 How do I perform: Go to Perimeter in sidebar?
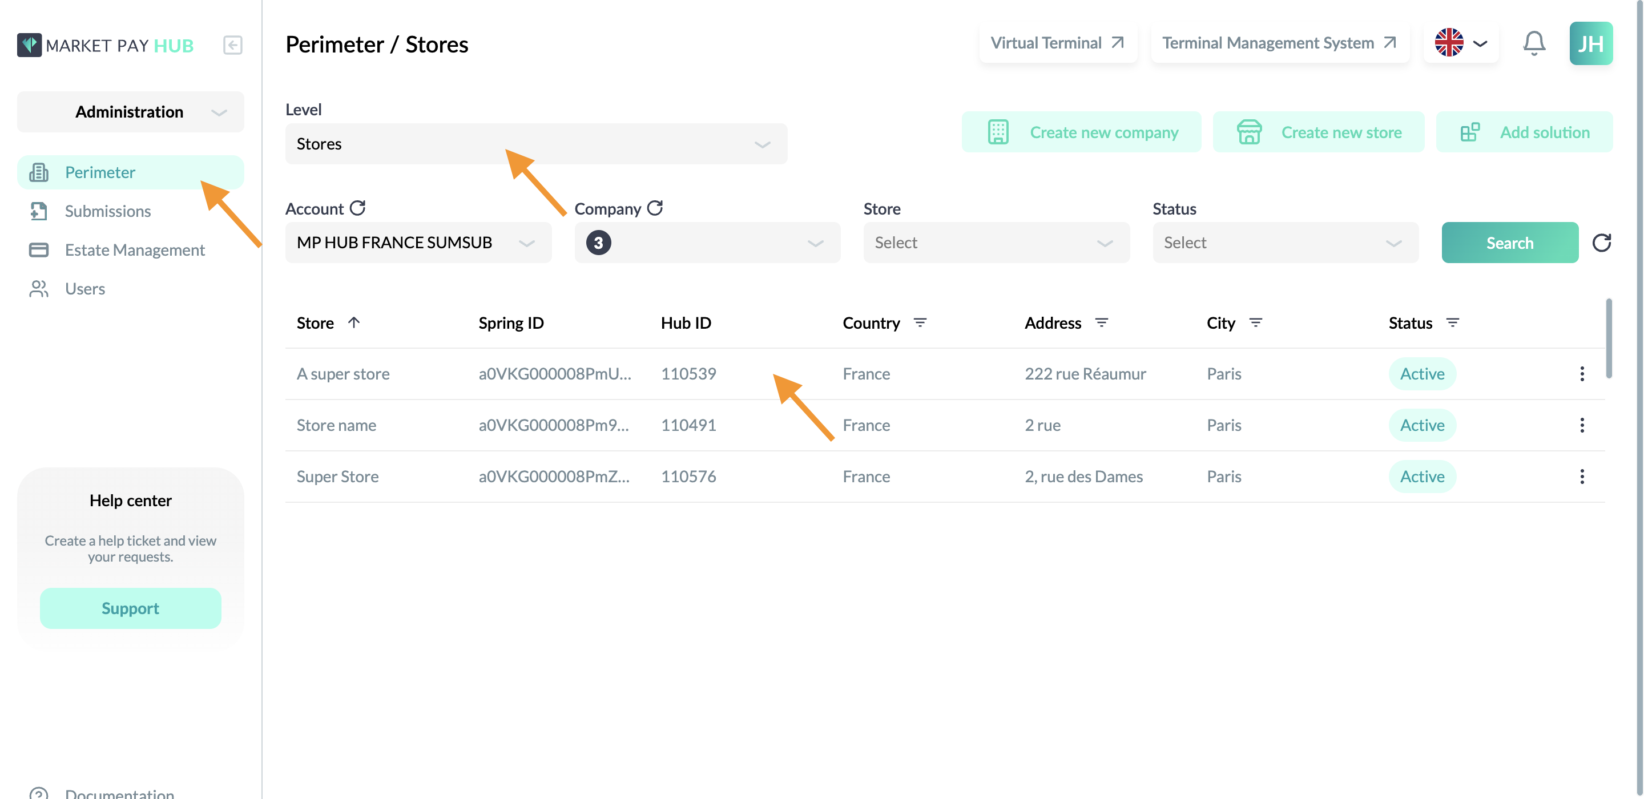(130, 172)
